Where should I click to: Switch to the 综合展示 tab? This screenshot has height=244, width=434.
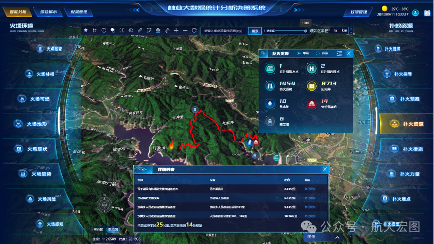coord(48,12)
